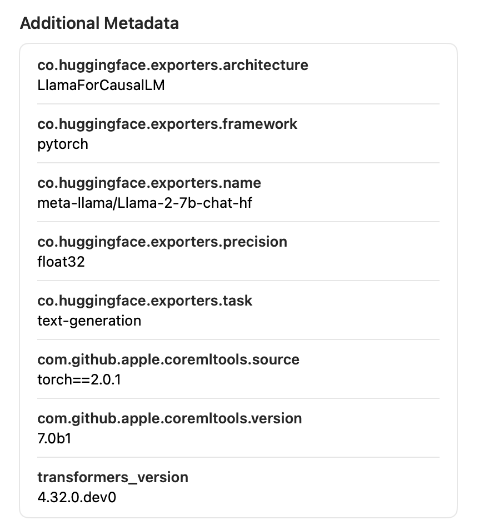Screen dimensions: 479x530
Task: Click the transformers_version key label
Action: (x=113, y=477)
